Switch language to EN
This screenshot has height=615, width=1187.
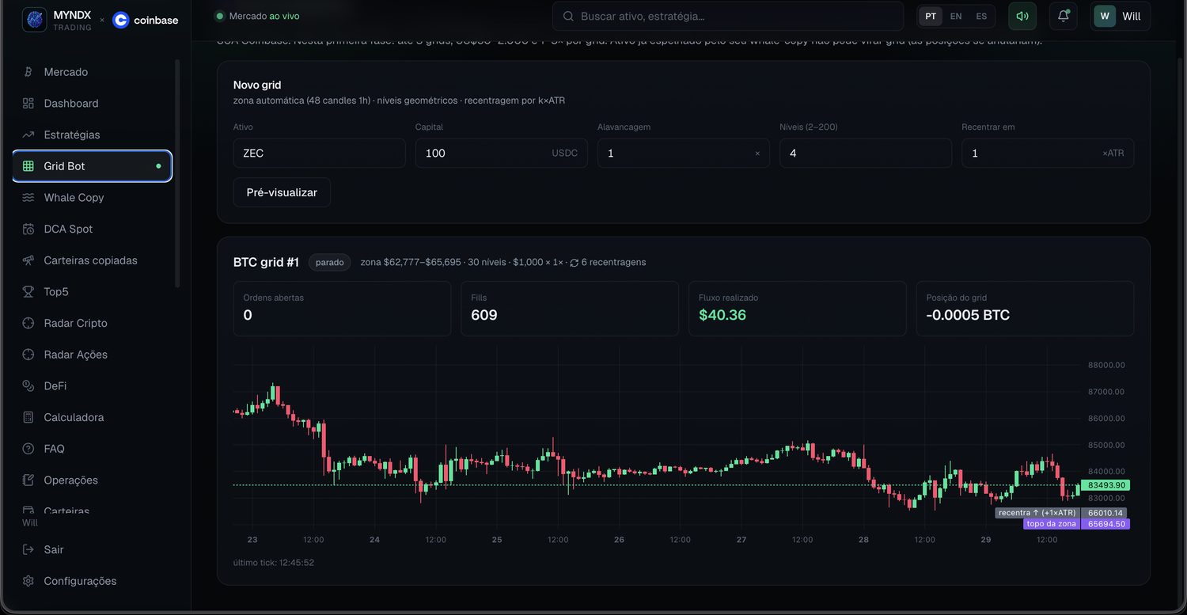tap(956, 16)
